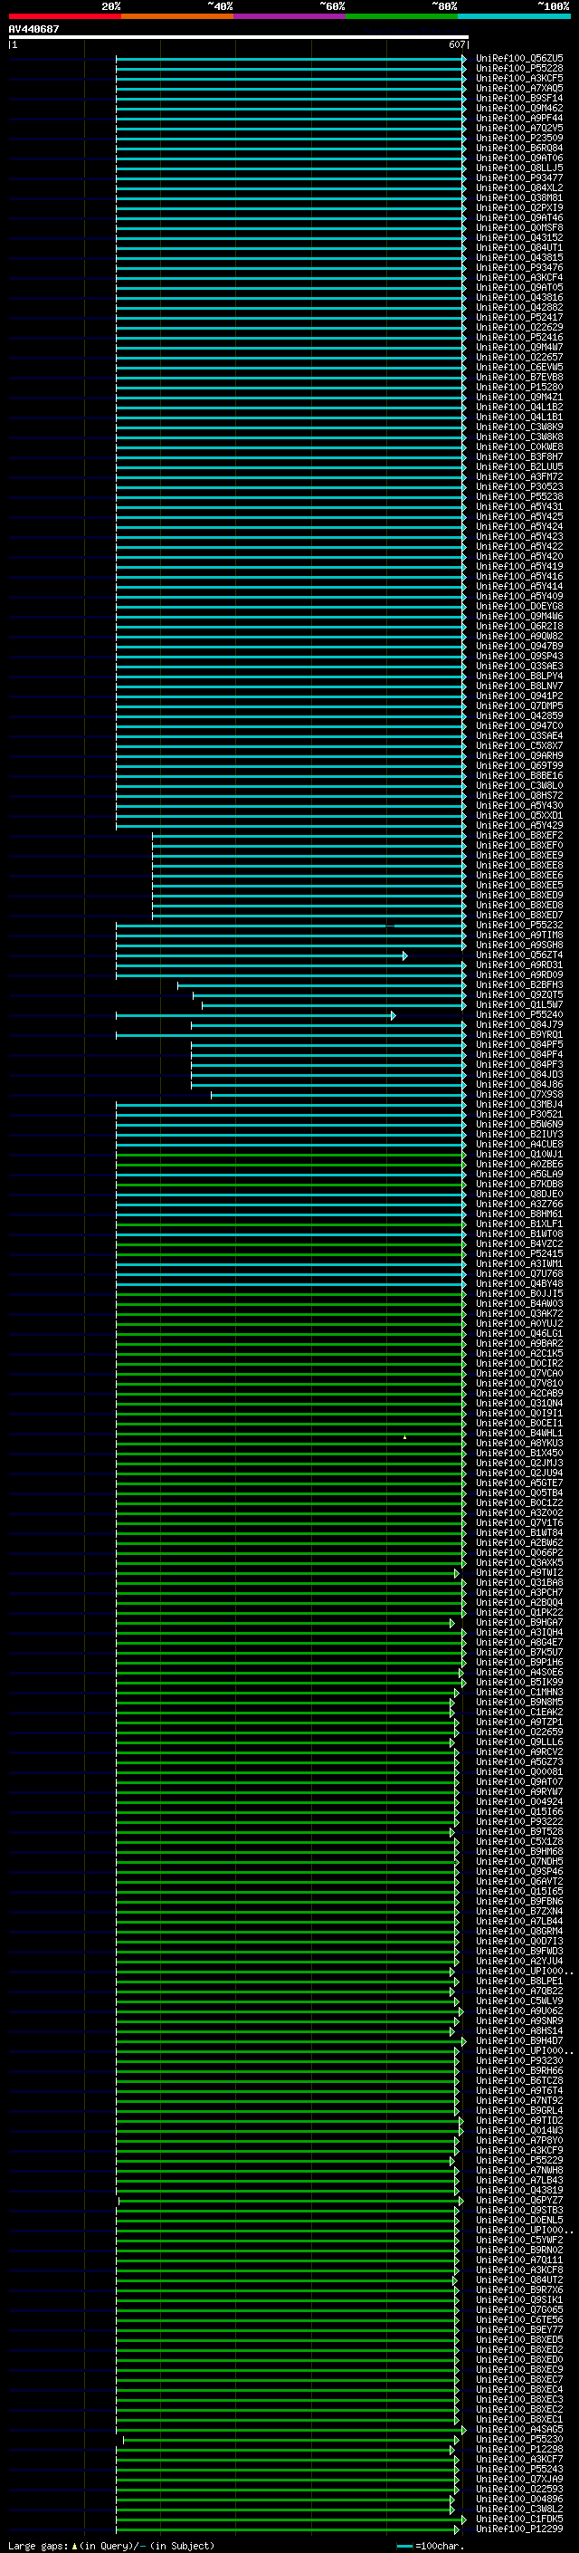Select hit label UniRef100_Q7X9S8

pos(519,1094)
